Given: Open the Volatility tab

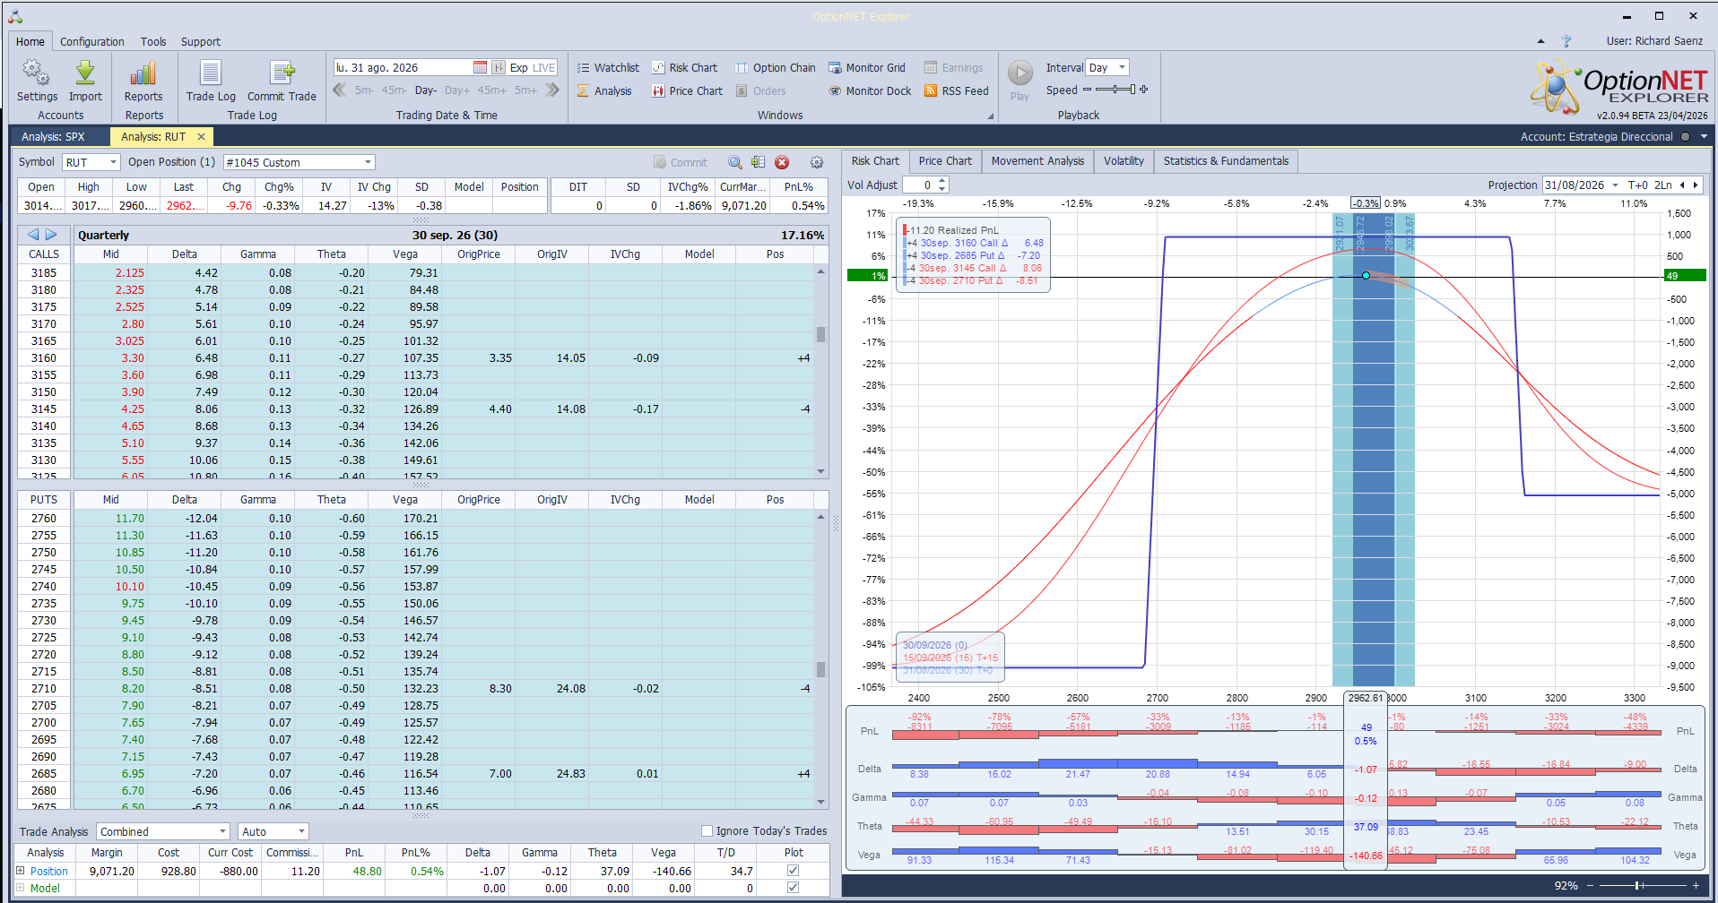Looking at the screenshot, I should (1124, 161).
